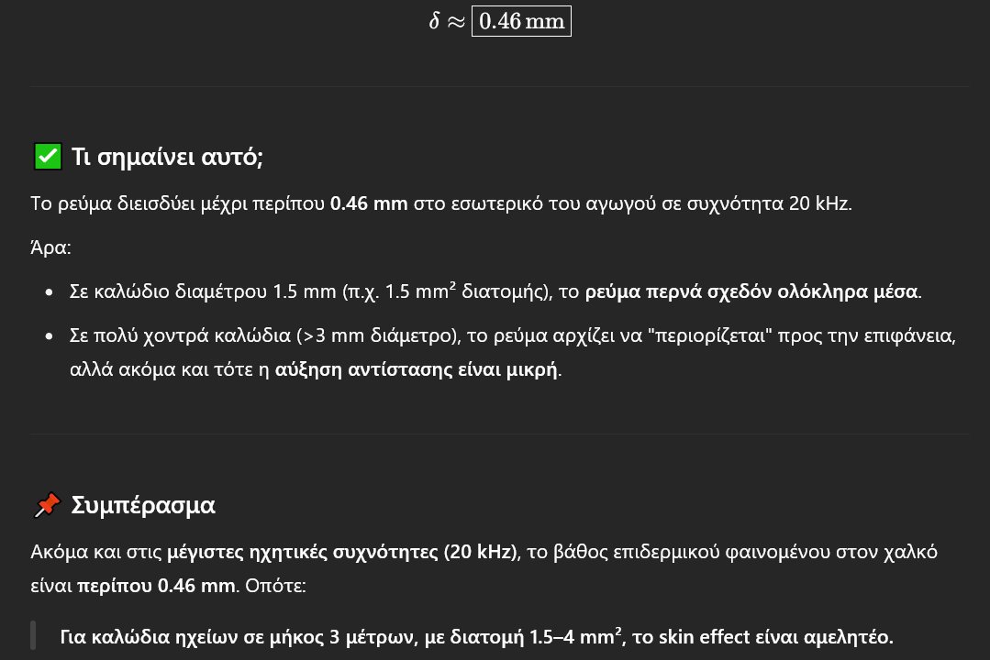Click the green checkmark emoji icon
The image size is (990, 660).
(x=48, y=157)
